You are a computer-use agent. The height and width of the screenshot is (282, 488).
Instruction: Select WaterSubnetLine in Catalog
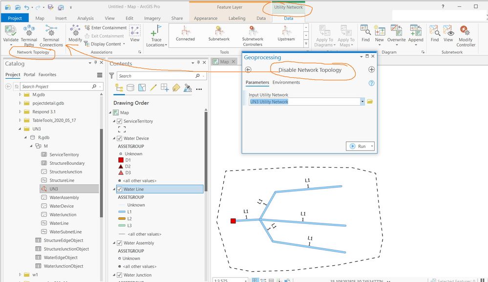(65, 232)
